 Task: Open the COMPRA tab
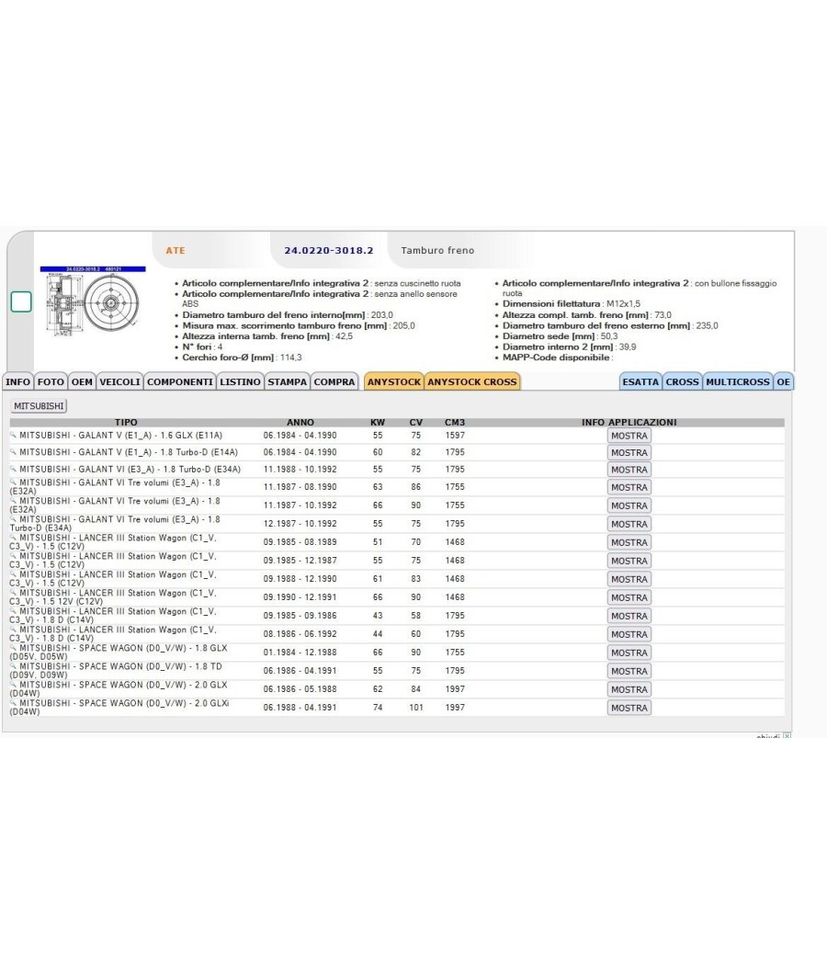[x=334, y=381]
